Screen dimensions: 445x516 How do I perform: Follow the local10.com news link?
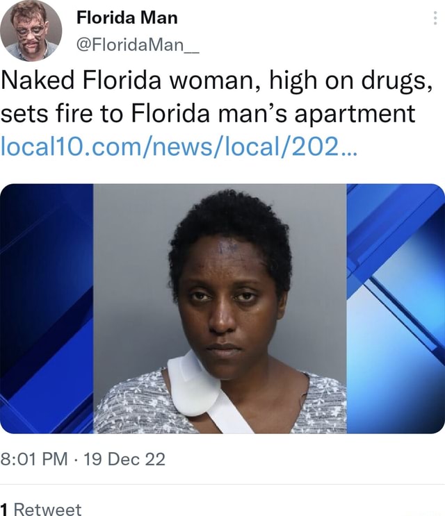[x=179, y=146]
